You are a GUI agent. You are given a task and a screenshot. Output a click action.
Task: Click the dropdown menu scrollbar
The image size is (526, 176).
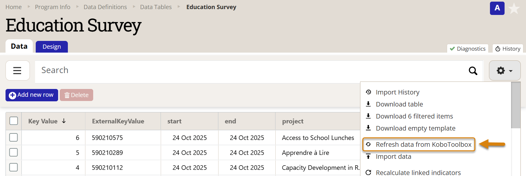[x=516, y=105]
